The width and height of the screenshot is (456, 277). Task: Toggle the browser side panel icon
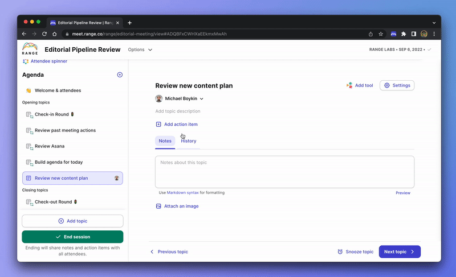[414, 34]
